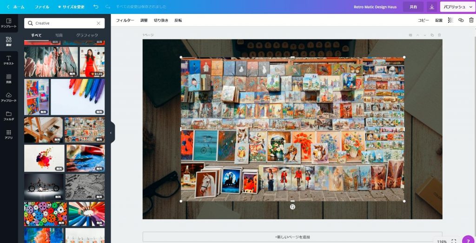Screen dimensions: 476x243
Task: Click top-left resize handle of selected image
Action: [x=181, y=57]
